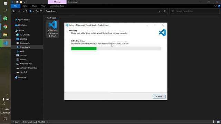Open Google Chrome from the taskbar
221x124 pixels.
tap(5, 27)
